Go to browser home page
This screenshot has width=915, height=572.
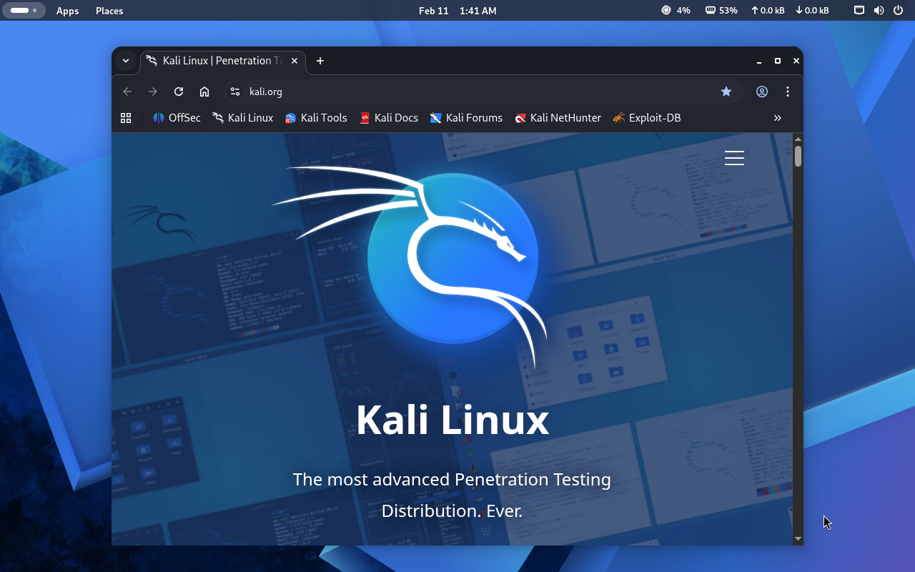pyautogui.click(x=204, y=92)
